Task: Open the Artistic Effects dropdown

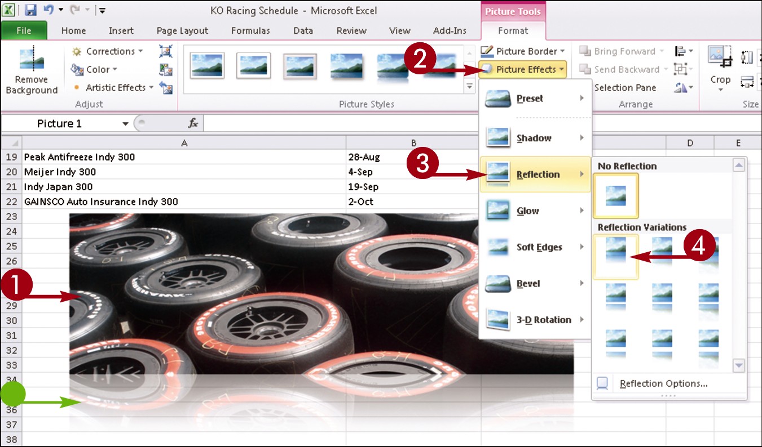Action: 113,87
